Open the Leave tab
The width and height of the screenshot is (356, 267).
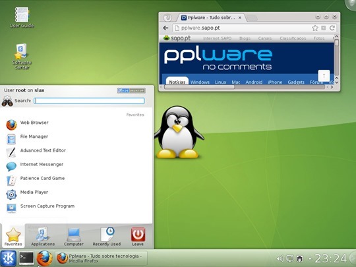138,237
